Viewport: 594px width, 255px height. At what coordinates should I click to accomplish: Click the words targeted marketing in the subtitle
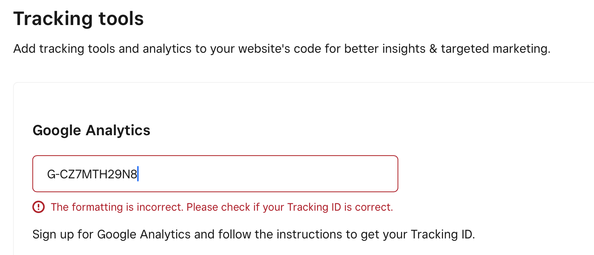pos(495,49)
